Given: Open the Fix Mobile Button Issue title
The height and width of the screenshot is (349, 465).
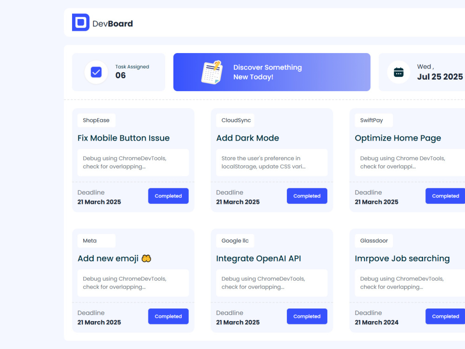Looking at the screenshot, I should [123, 138].
